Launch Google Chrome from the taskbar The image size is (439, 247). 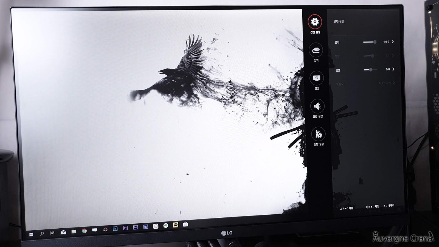click(84, 231)
